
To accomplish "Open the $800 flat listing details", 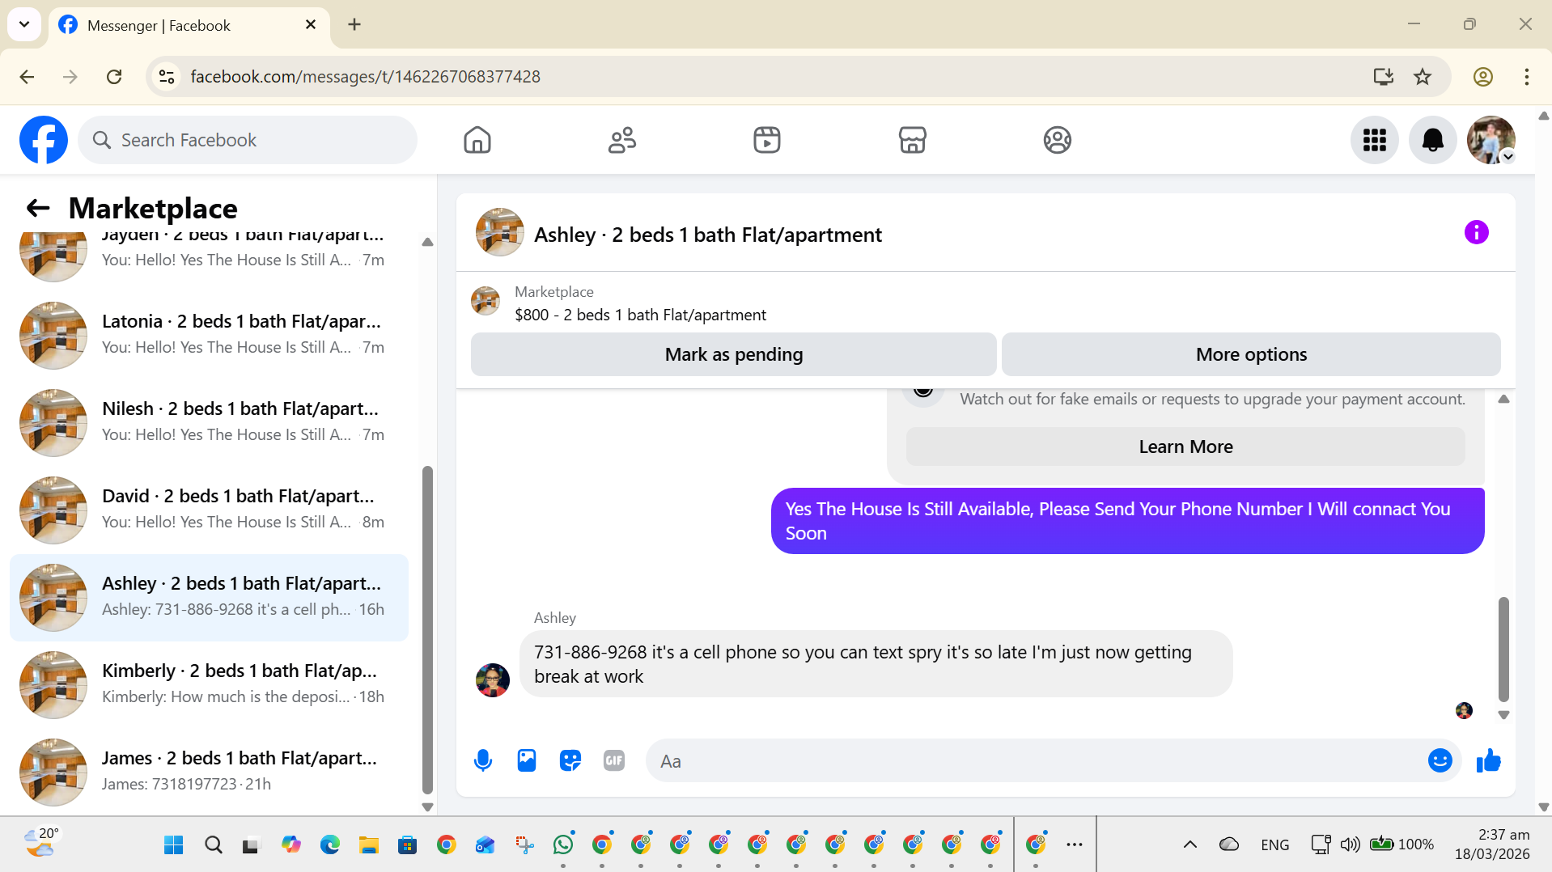I will pos(640,315).
